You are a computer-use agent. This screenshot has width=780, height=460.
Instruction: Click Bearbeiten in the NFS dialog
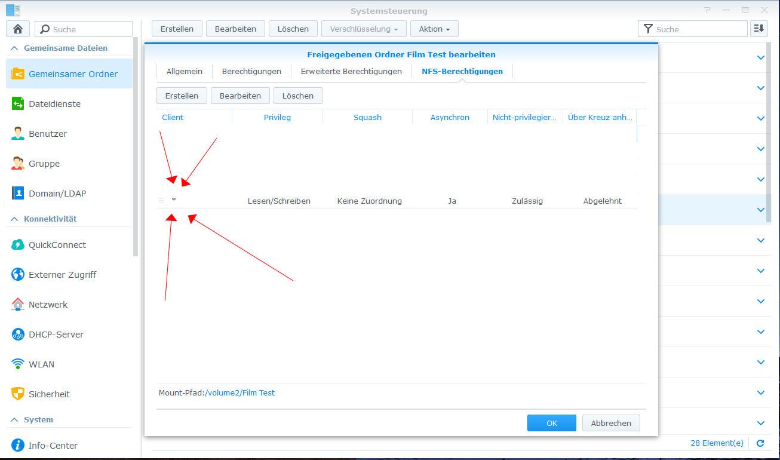[240, 96]
